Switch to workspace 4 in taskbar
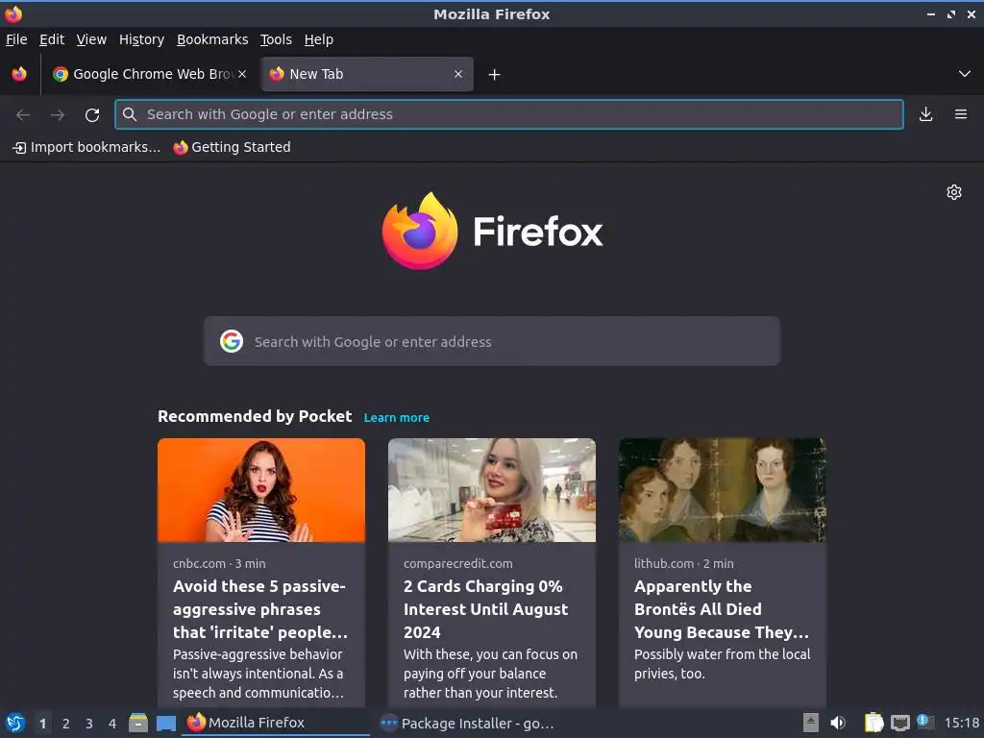 point(112,724)
